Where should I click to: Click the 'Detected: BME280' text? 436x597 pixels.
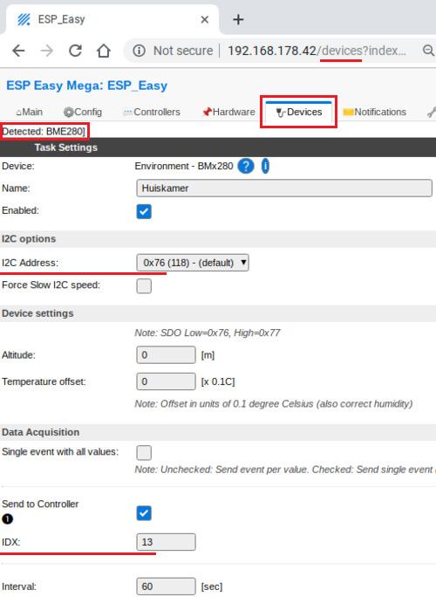(x=44, y=131)
